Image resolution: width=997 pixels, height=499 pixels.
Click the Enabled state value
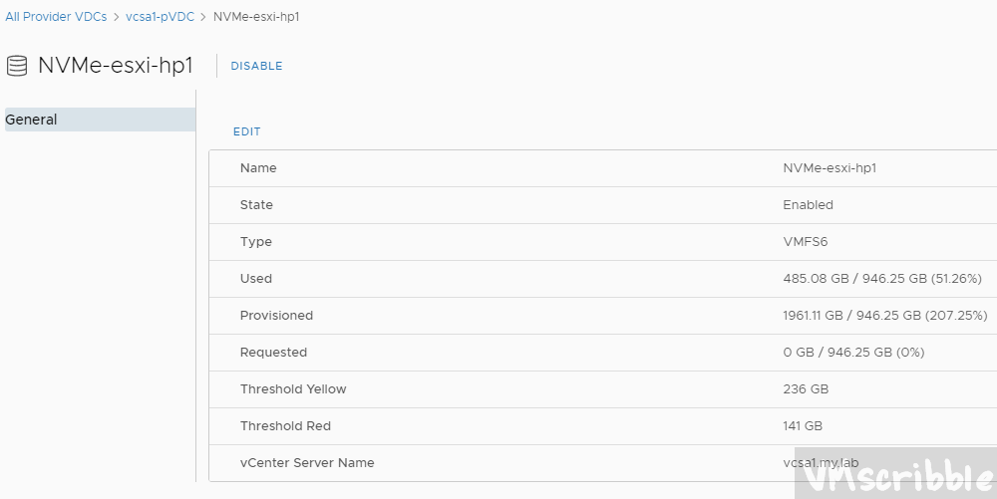[x=808, y=205]
